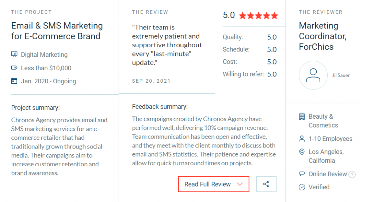The width and height of the screenshot is (374, 202).
Task: Click the location pin icon for Los Angeles
Action: point(302,152)
